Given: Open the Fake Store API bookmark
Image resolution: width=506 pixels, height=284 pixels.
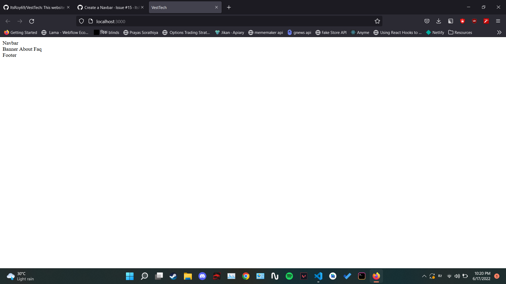Looking at the screenshot, I should tap(331, 32).
